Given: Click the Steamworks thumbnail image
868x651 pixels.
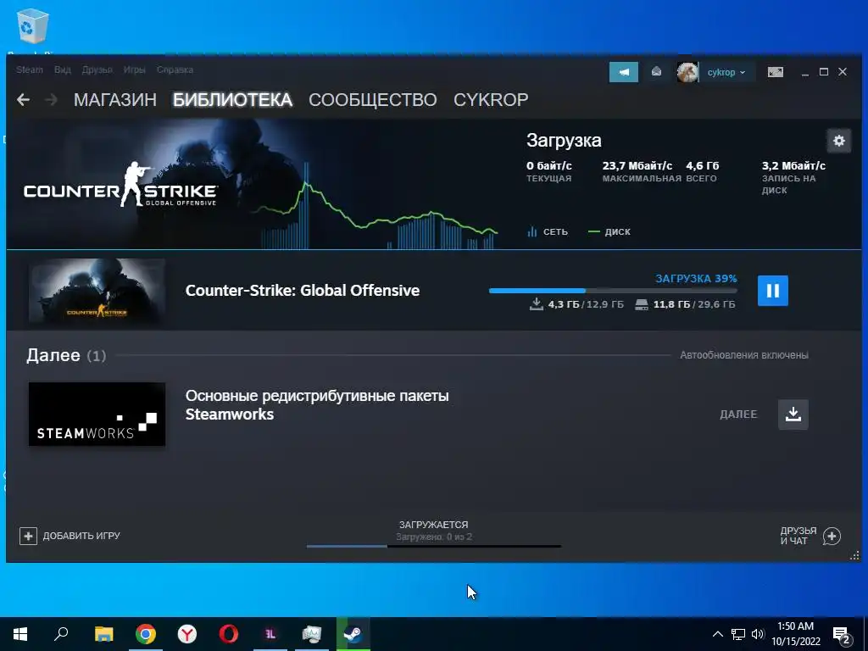Looking at the screenshot, I should tap(97, 414).
